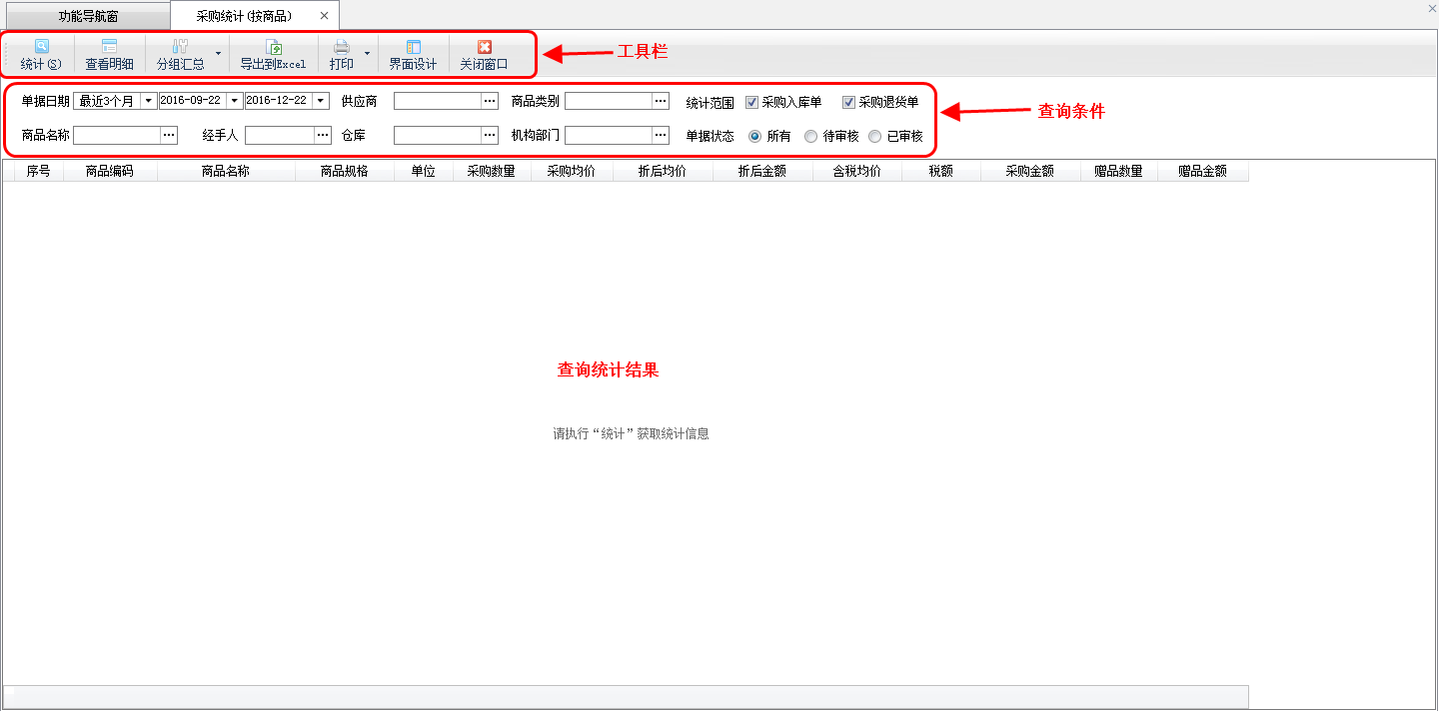The height and width of the screenshot is (711, 1439).
Task: Expand the 打印 dropdown arrow
Action: (367, 53)
